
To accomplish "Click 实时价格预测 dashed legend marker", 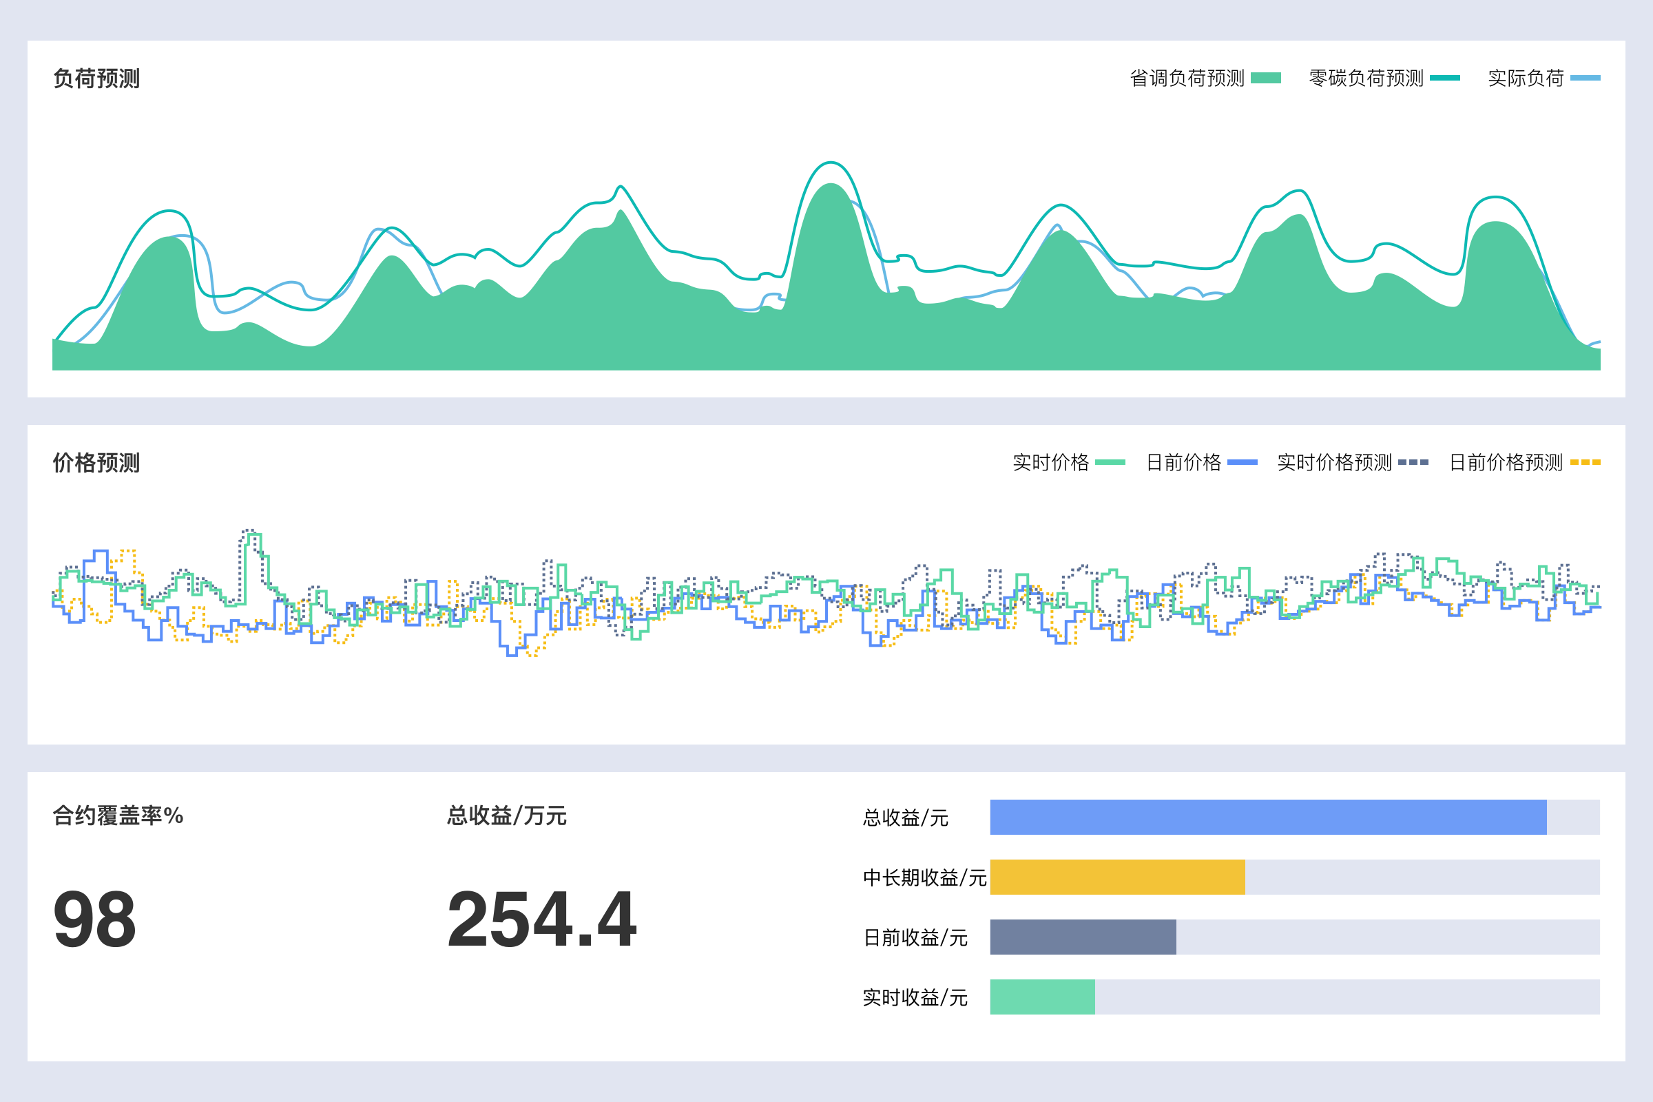I will click(x=1413, y=462).
